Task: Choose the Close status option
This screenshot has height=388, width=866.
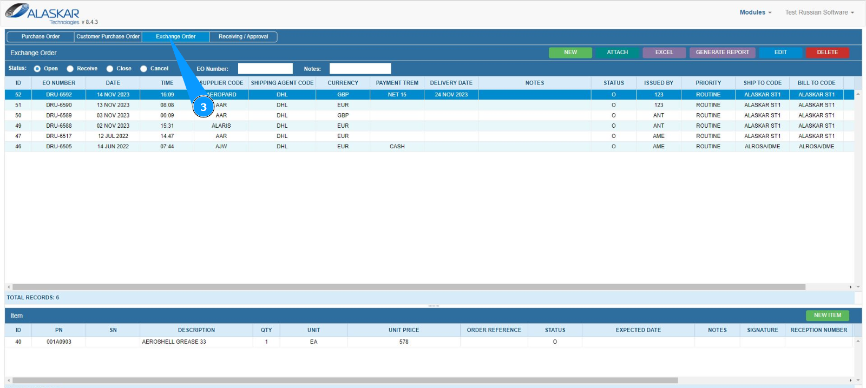Action: pyautogui.click(x=110, y=69)
